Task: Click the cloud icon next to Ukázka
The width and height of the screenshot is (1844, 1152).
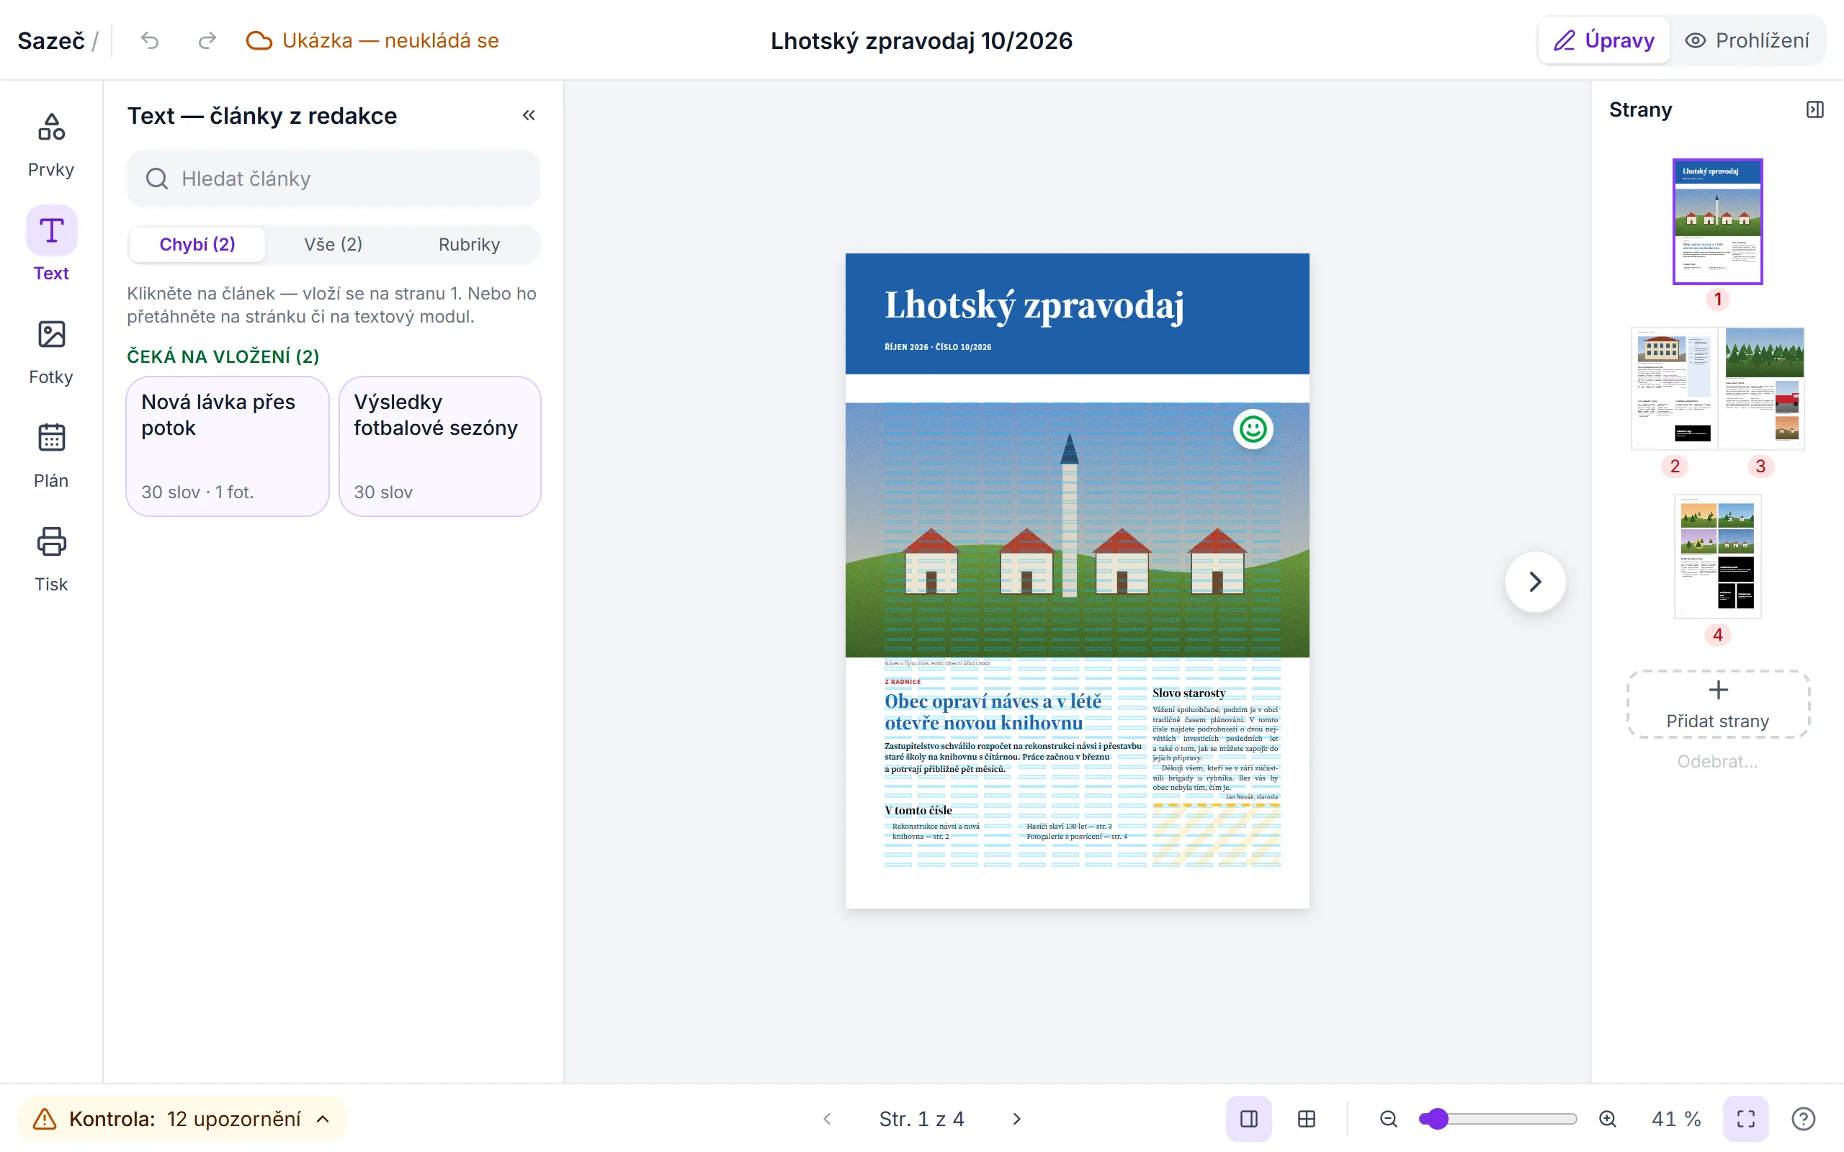Action: click(x=259, y=40)
